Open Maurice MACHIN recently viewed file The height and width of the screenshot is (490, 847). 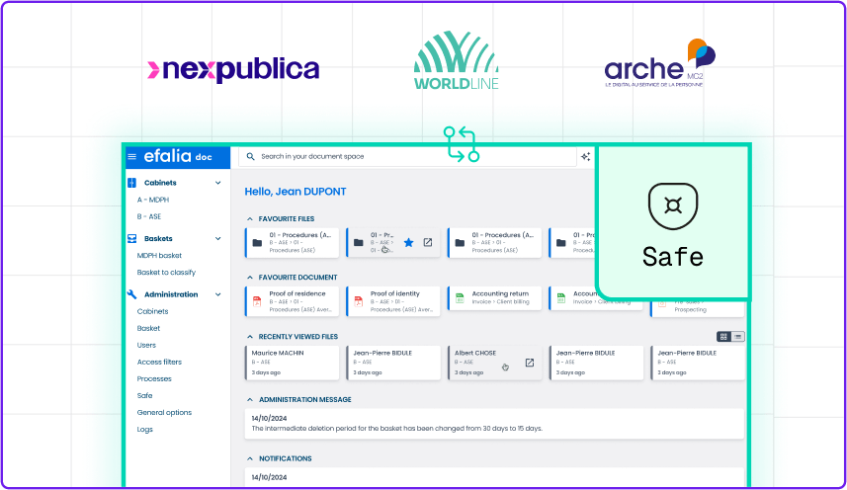pos(293,363)
